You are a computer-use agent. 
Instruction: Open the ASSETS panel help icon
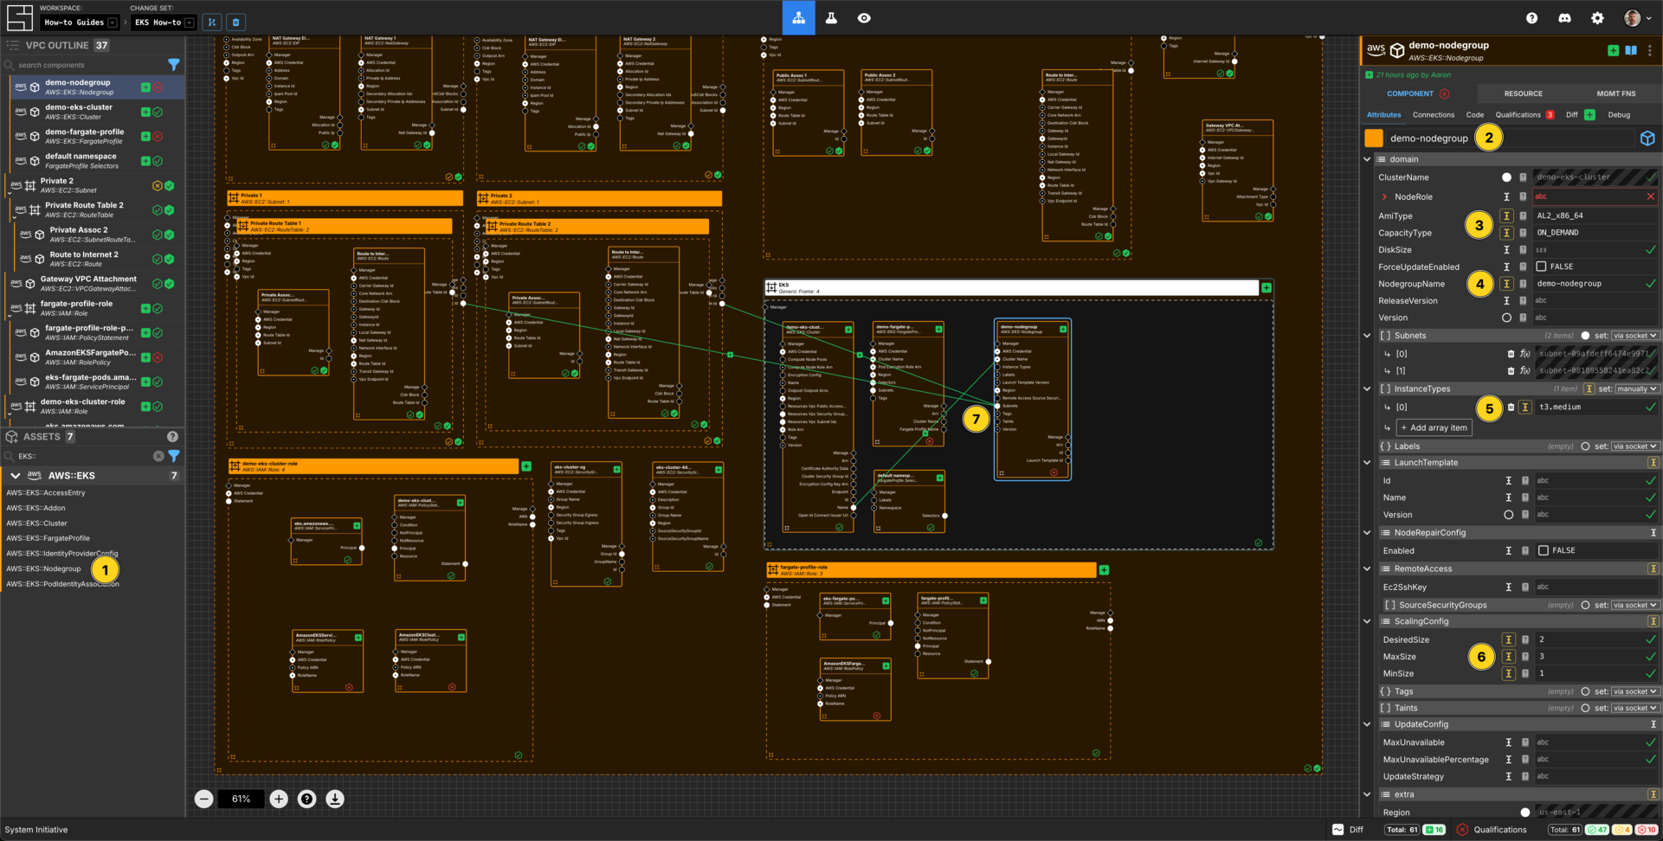(x=172, y=437)
